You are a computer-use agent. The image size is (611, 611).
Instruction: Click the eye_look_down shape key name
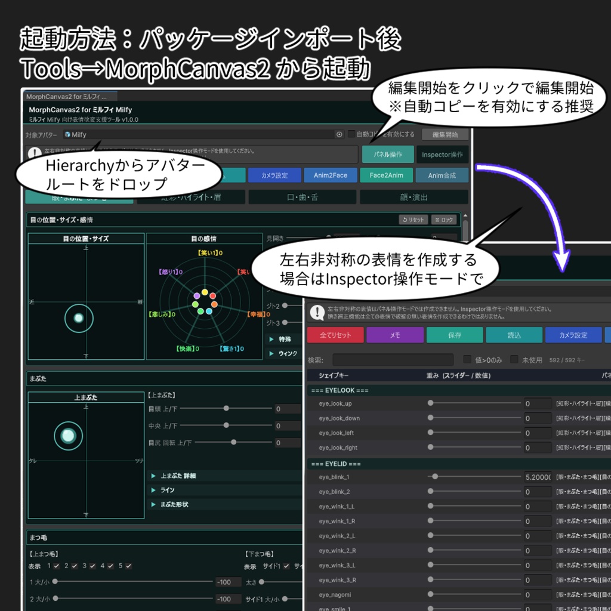339,418
